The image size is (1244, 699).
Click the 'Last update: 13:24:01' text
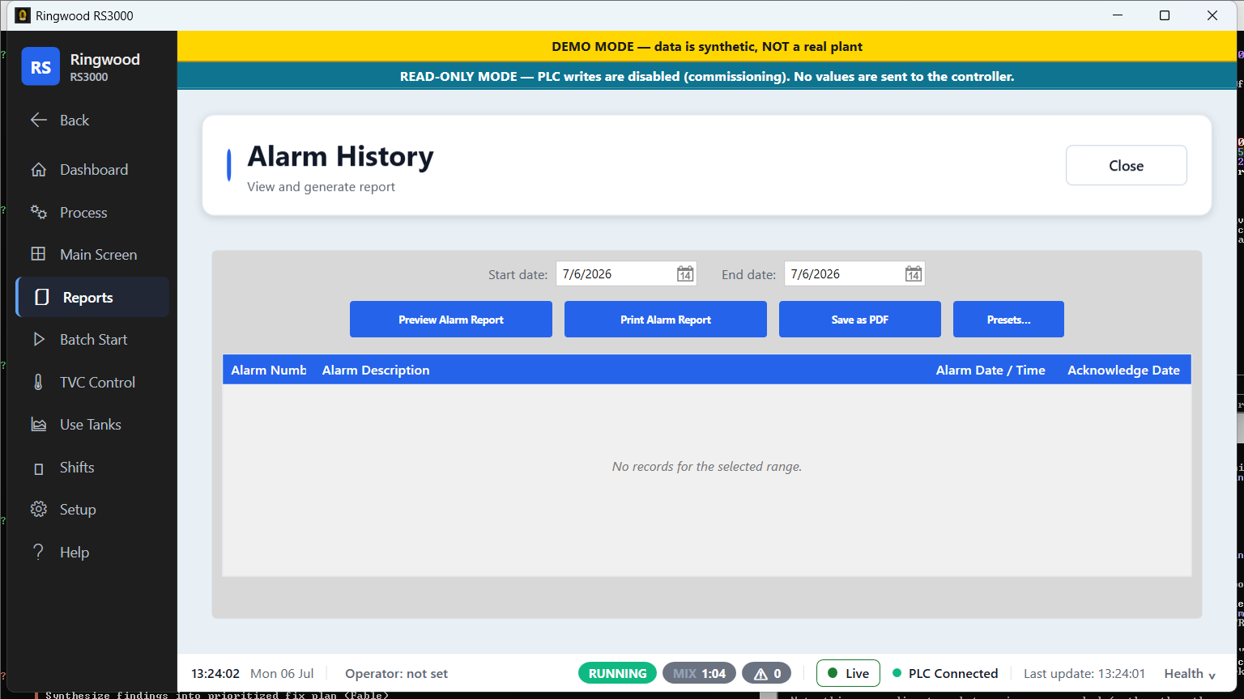pos(1084,674)
